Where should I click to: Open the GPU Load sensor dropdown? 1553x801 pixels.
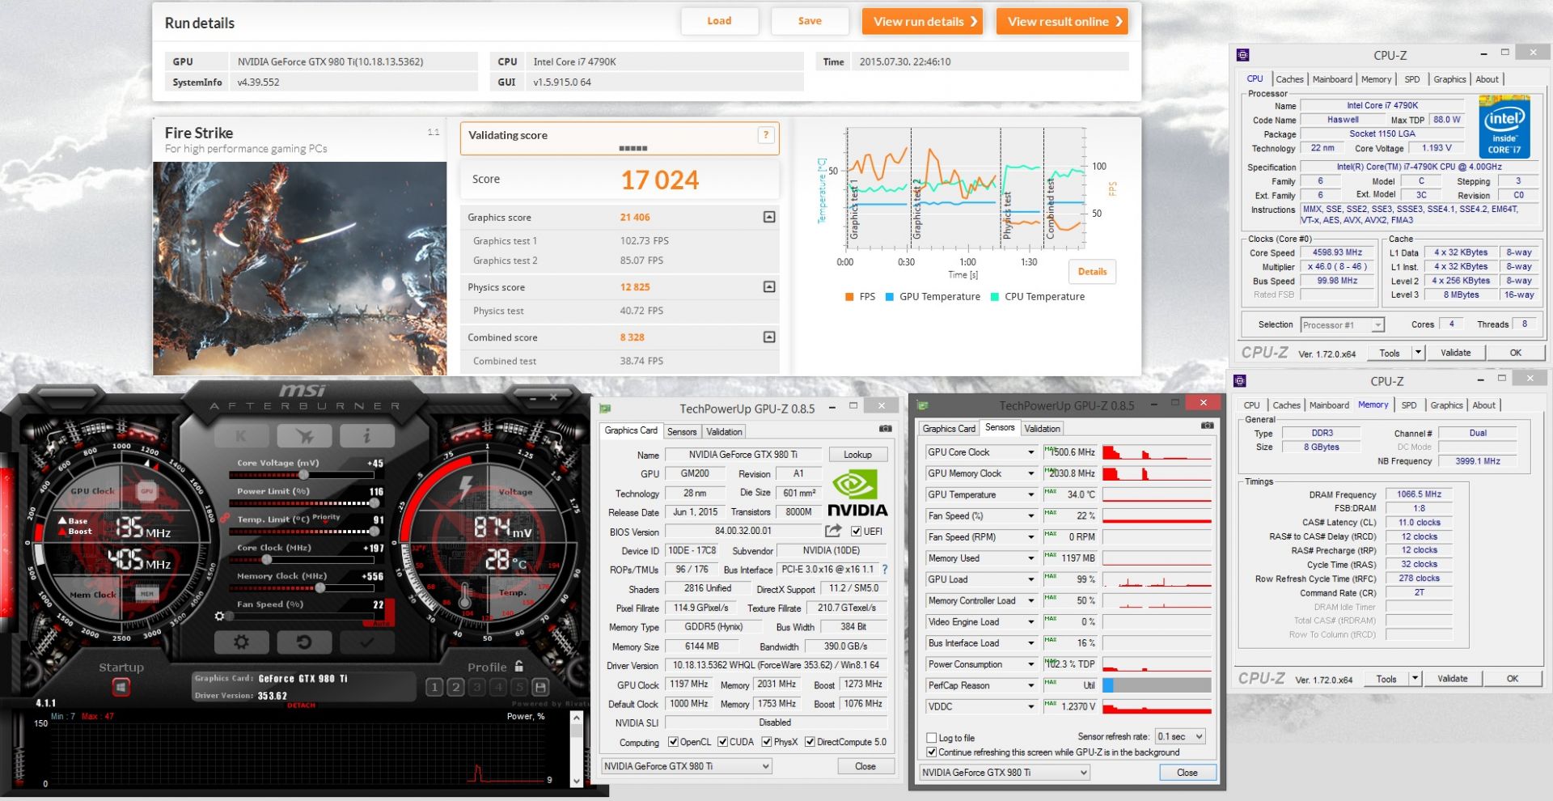1030,579
